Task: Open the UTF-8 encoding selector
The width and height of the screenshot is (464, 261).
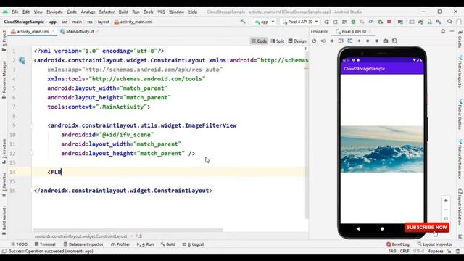Action: point(419,251)
